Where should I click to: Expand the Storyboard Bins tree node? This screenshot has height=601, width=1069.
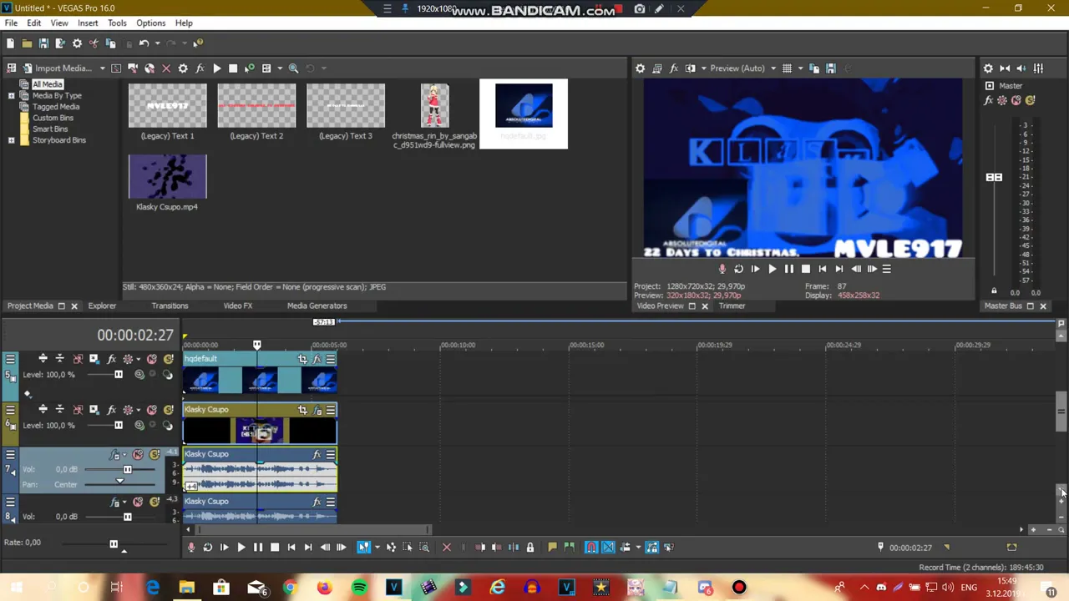[x=11, y=140]
